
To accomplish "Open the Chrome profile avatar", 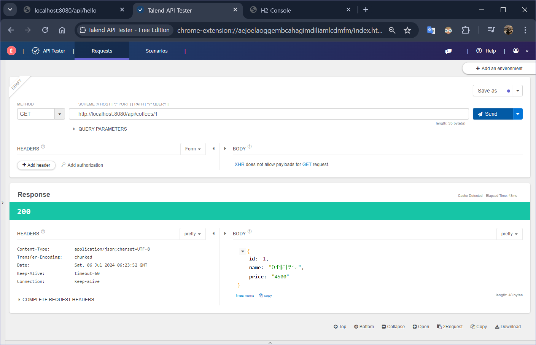I will point(508,30).
